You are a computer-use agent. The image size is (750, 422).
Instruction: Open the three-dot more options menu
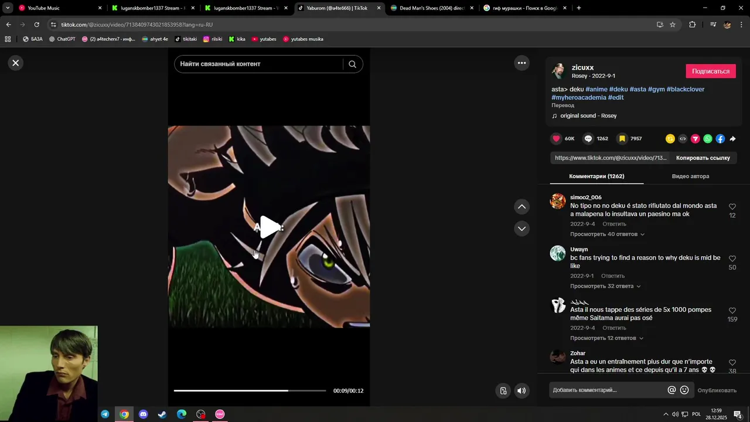pos(521,63)
